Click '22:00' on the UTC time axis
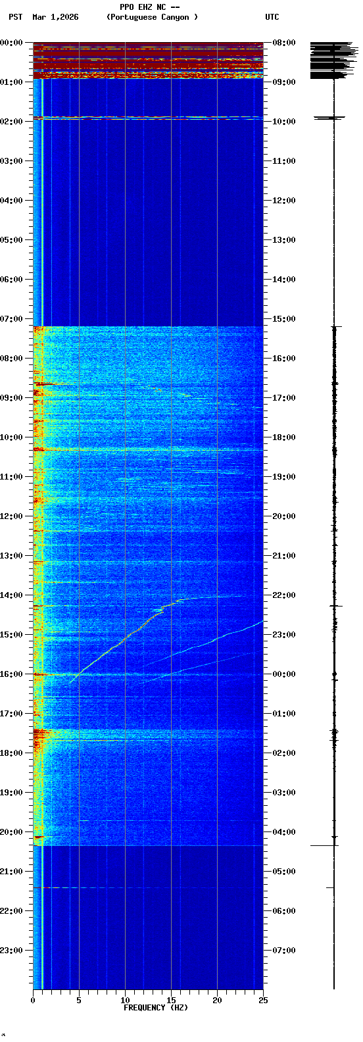 tap(284, 595)
